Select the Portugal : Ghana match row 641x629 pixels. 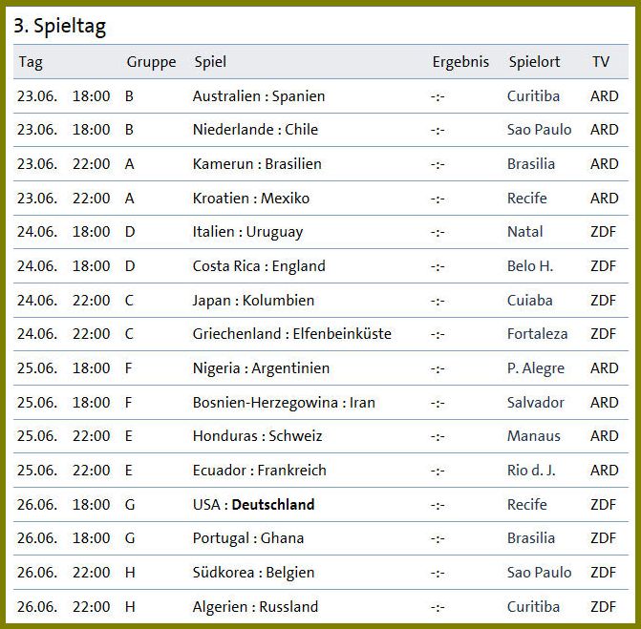coord(321,538)
